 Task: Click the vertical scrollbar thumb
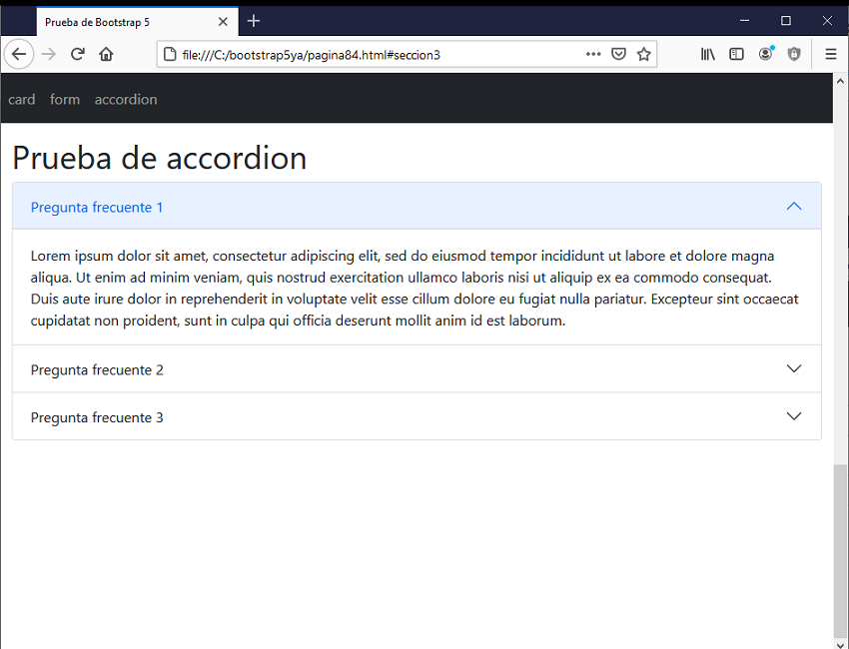click(x=840, y=551)
